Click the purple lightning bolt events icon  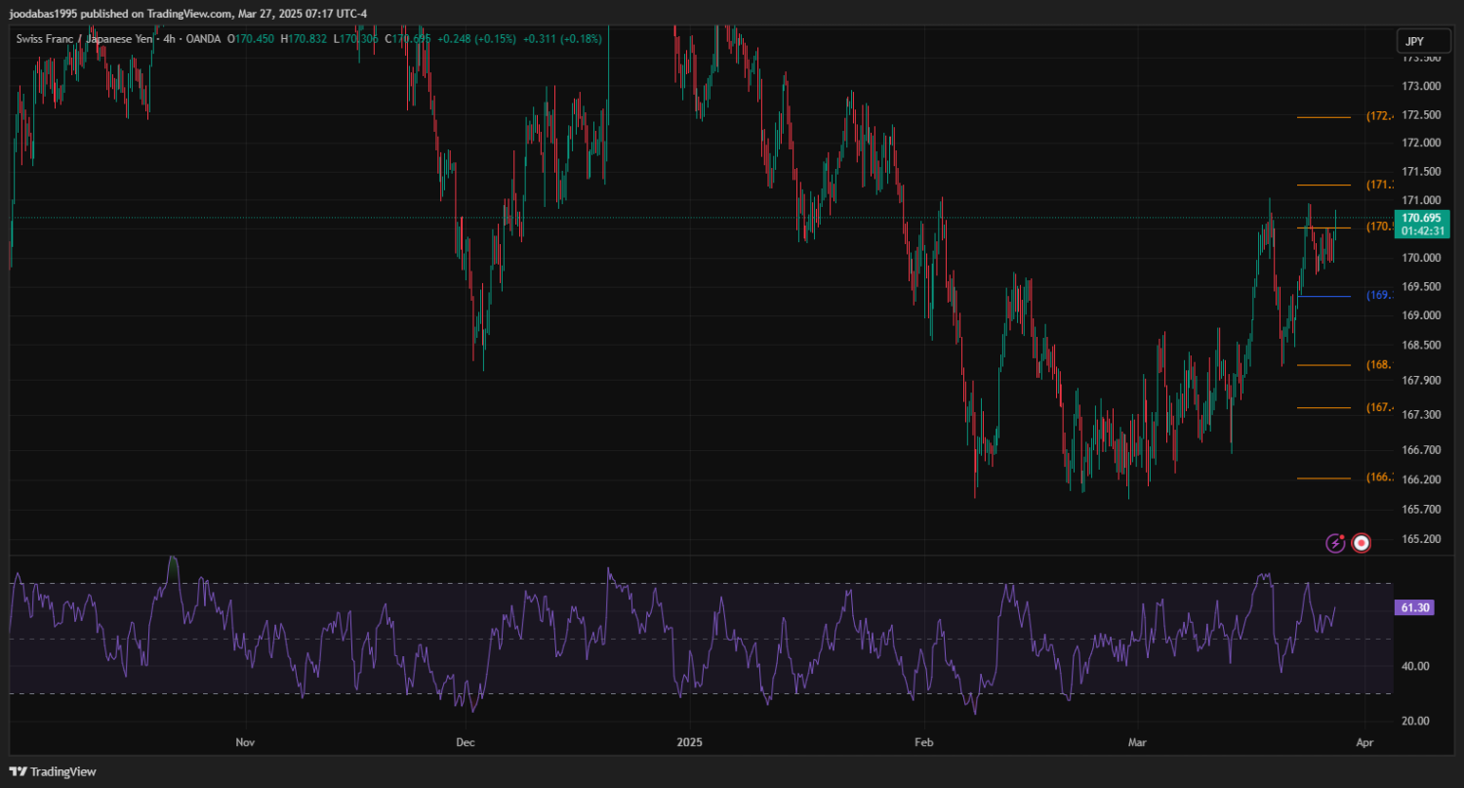coord(1335,543)
